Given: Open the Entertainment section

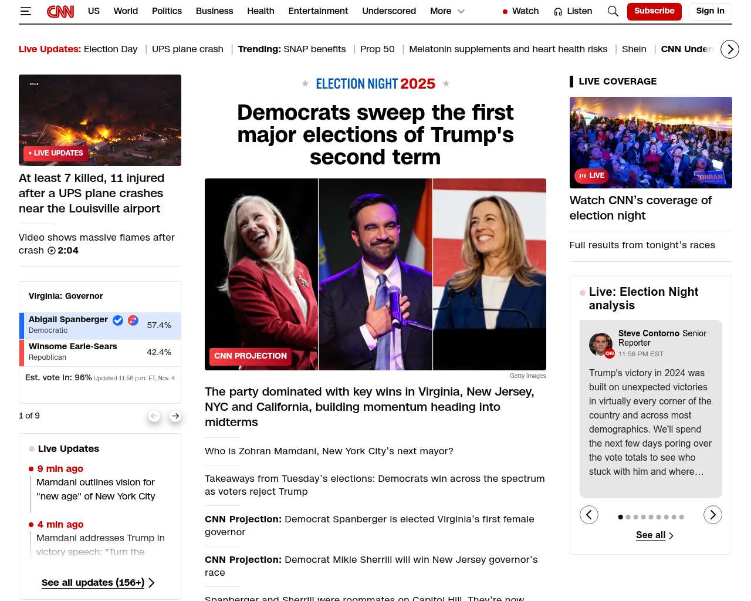Looking at the screenshot, I should point(318,11).
